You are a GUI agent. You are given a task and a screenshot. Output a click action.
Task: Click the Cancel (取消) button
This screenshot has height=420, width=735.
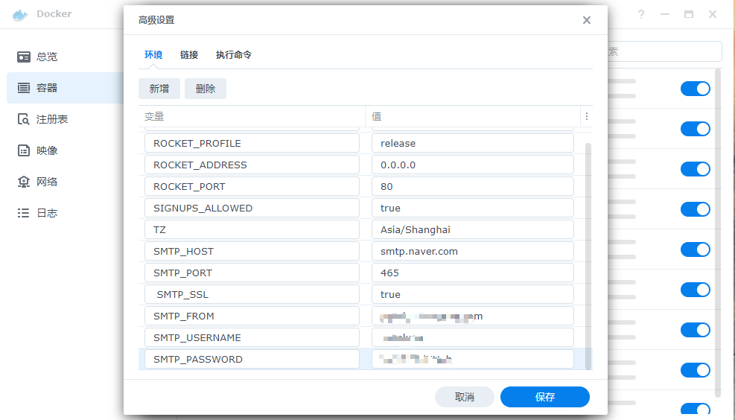[x=464, y=397]
